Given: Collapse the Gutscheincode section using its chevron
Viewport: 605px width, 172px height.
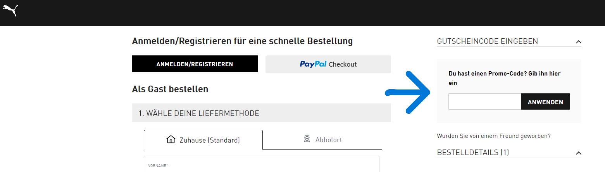Looking at the screenshot, I should point(579,42).
